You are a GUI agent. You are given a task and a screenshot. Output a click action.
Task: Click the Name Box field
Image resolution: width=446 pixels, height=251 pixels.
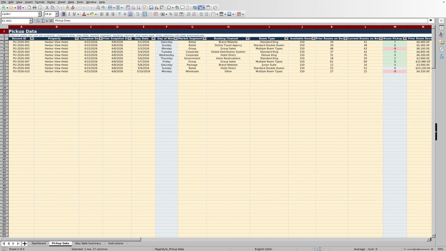click(15, 21)
